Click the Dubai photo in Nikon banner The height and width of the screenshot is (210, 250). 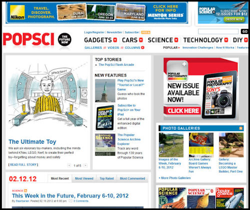pos(71,12)
